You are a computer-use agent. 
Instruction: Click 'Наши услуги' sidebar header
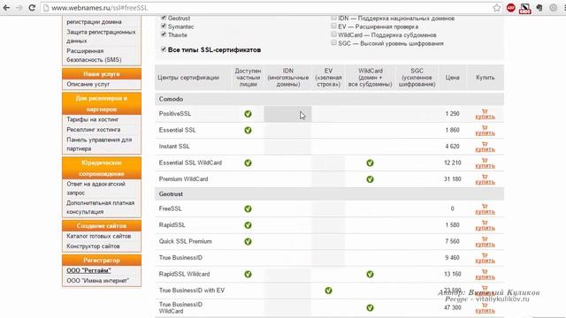[x=102, y=74]
